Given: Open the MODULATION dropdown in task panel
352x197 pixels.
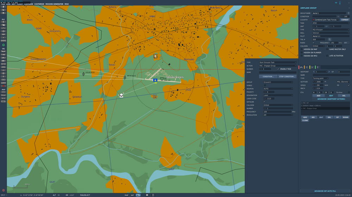Looking at the screenshot, I should [278, 115].
